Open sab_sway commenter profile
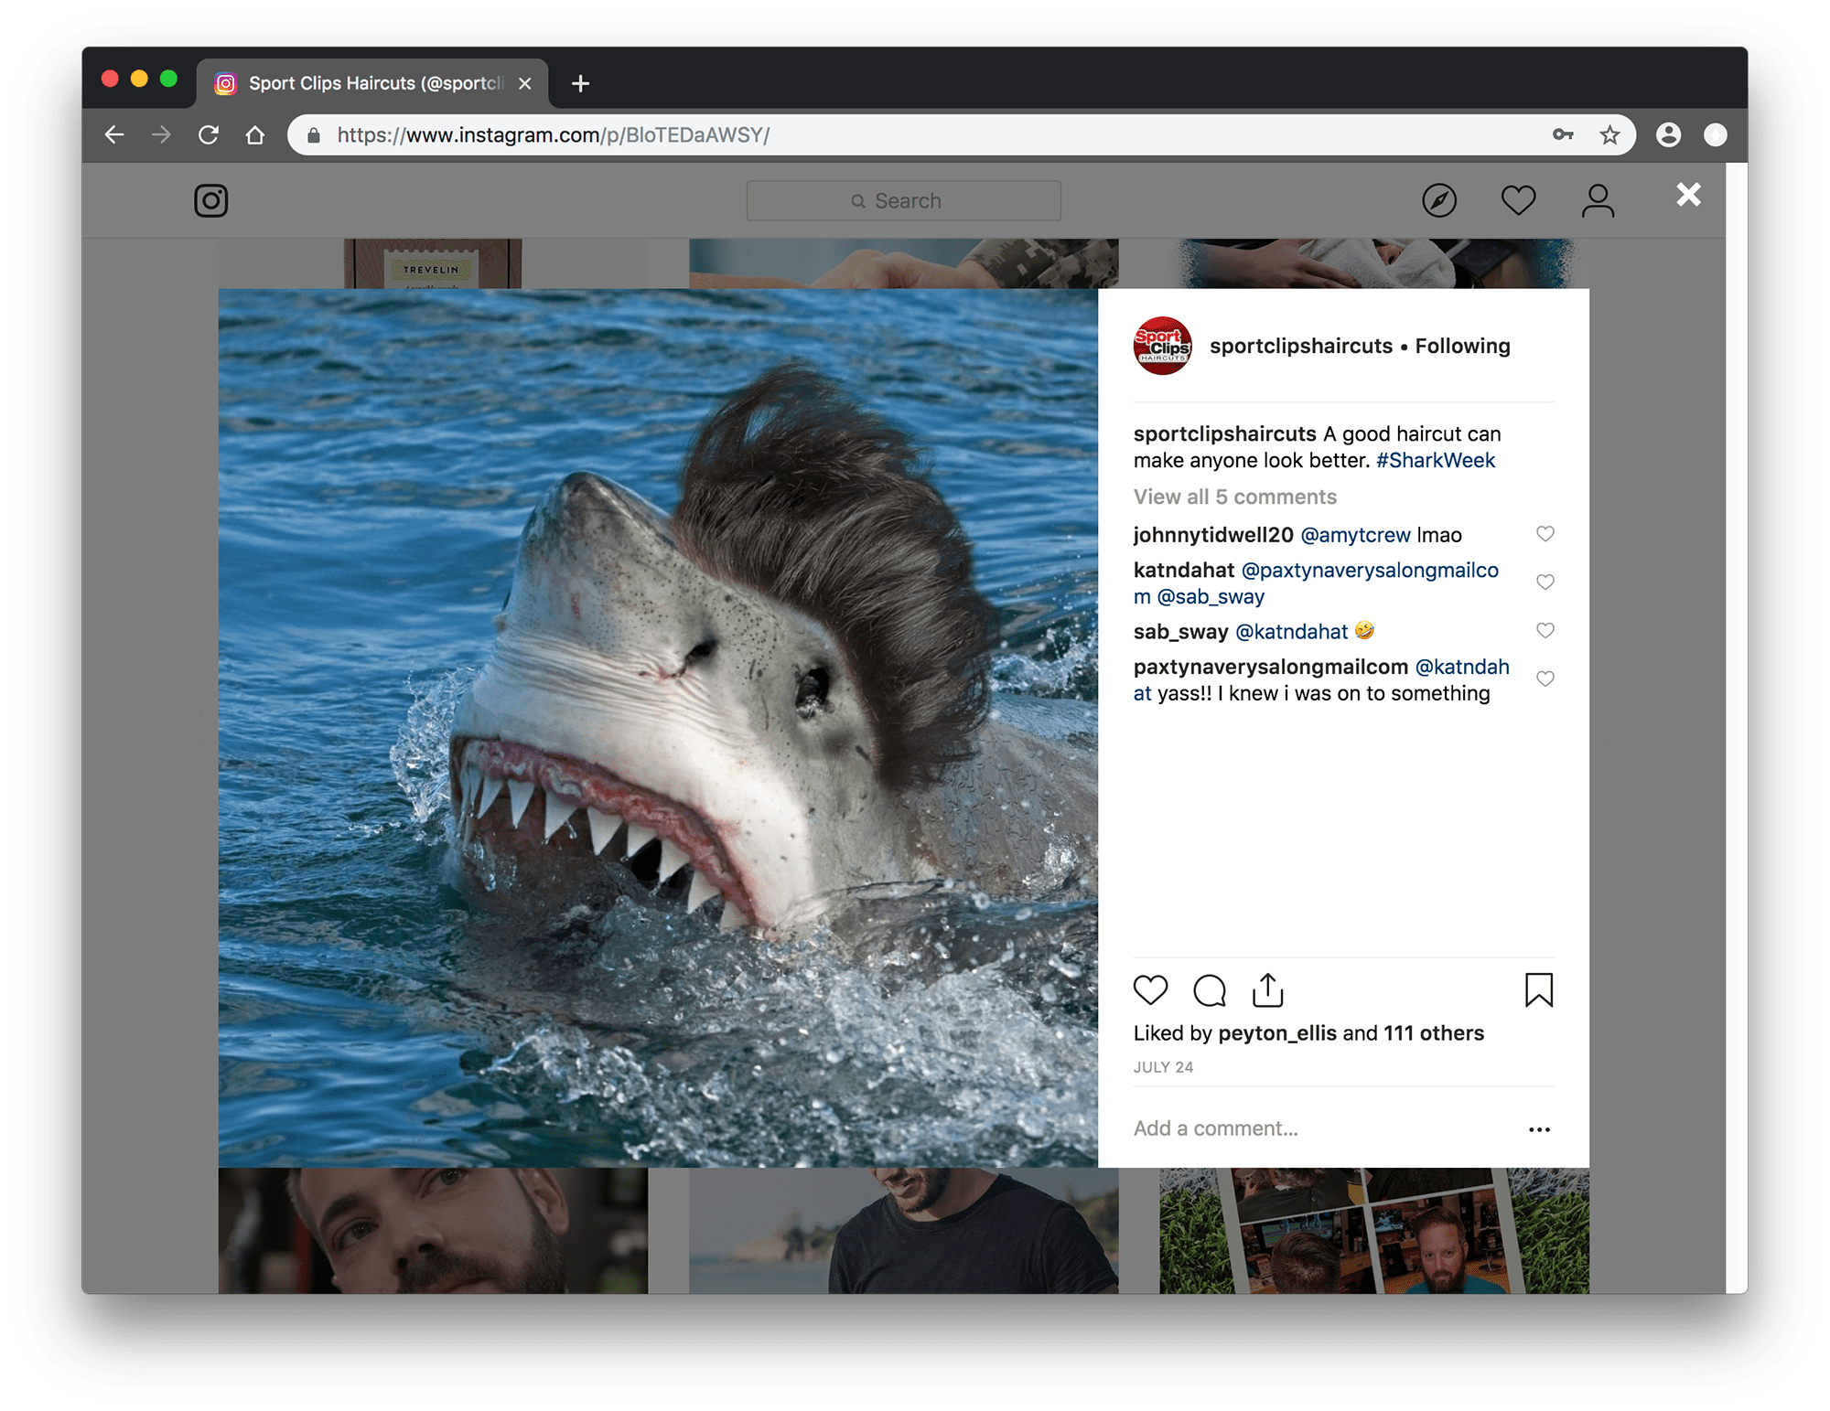 1180,632
